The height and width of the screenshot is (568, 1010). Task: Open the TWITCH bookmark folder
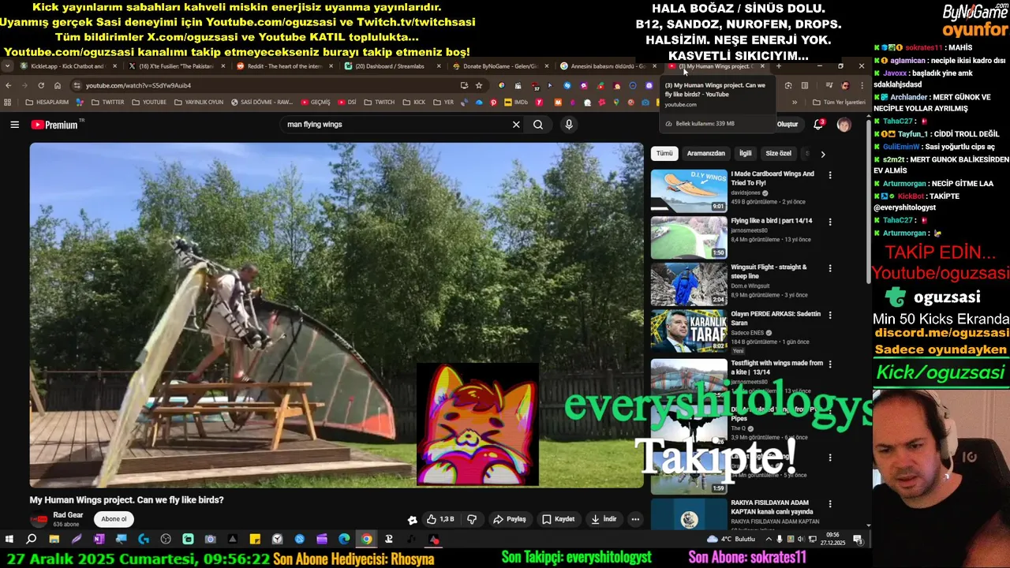click(379, 102)
